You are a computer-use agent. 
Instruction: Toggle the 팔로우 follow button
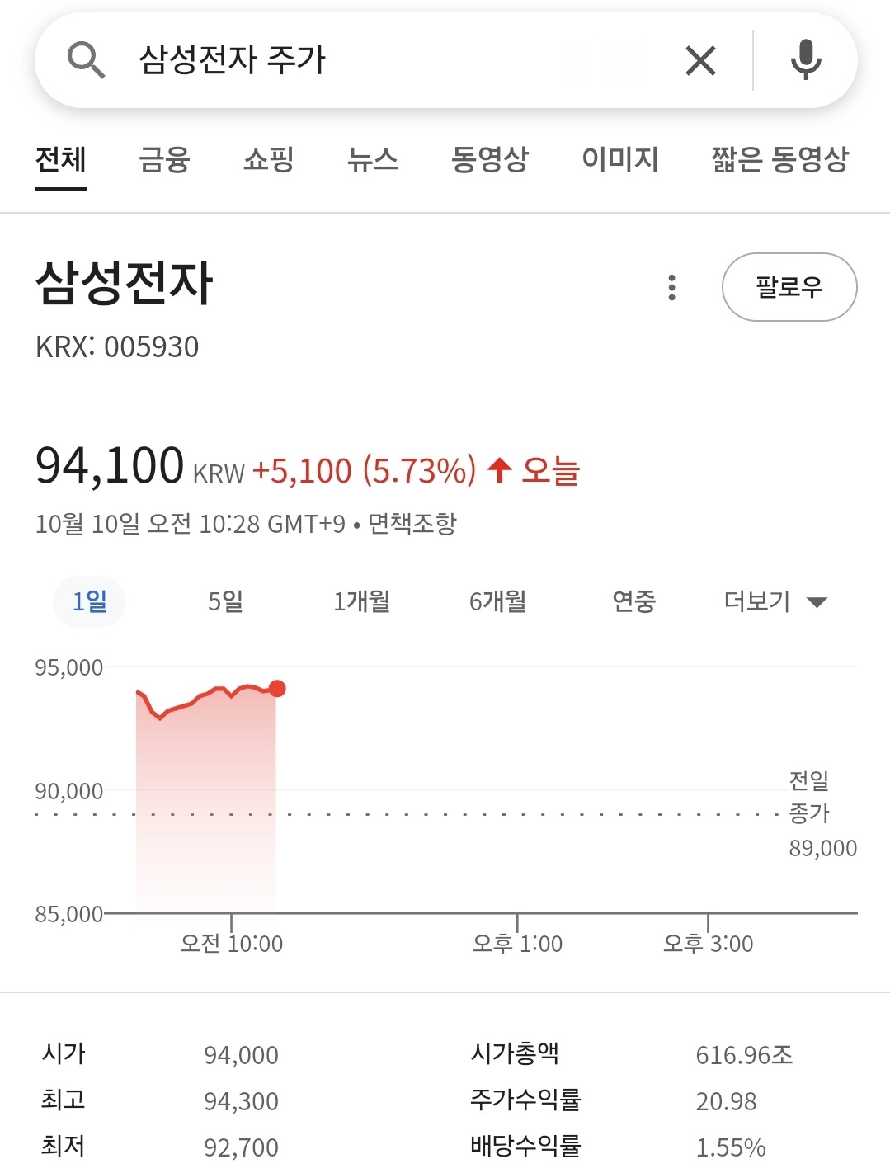click(789, 287)
